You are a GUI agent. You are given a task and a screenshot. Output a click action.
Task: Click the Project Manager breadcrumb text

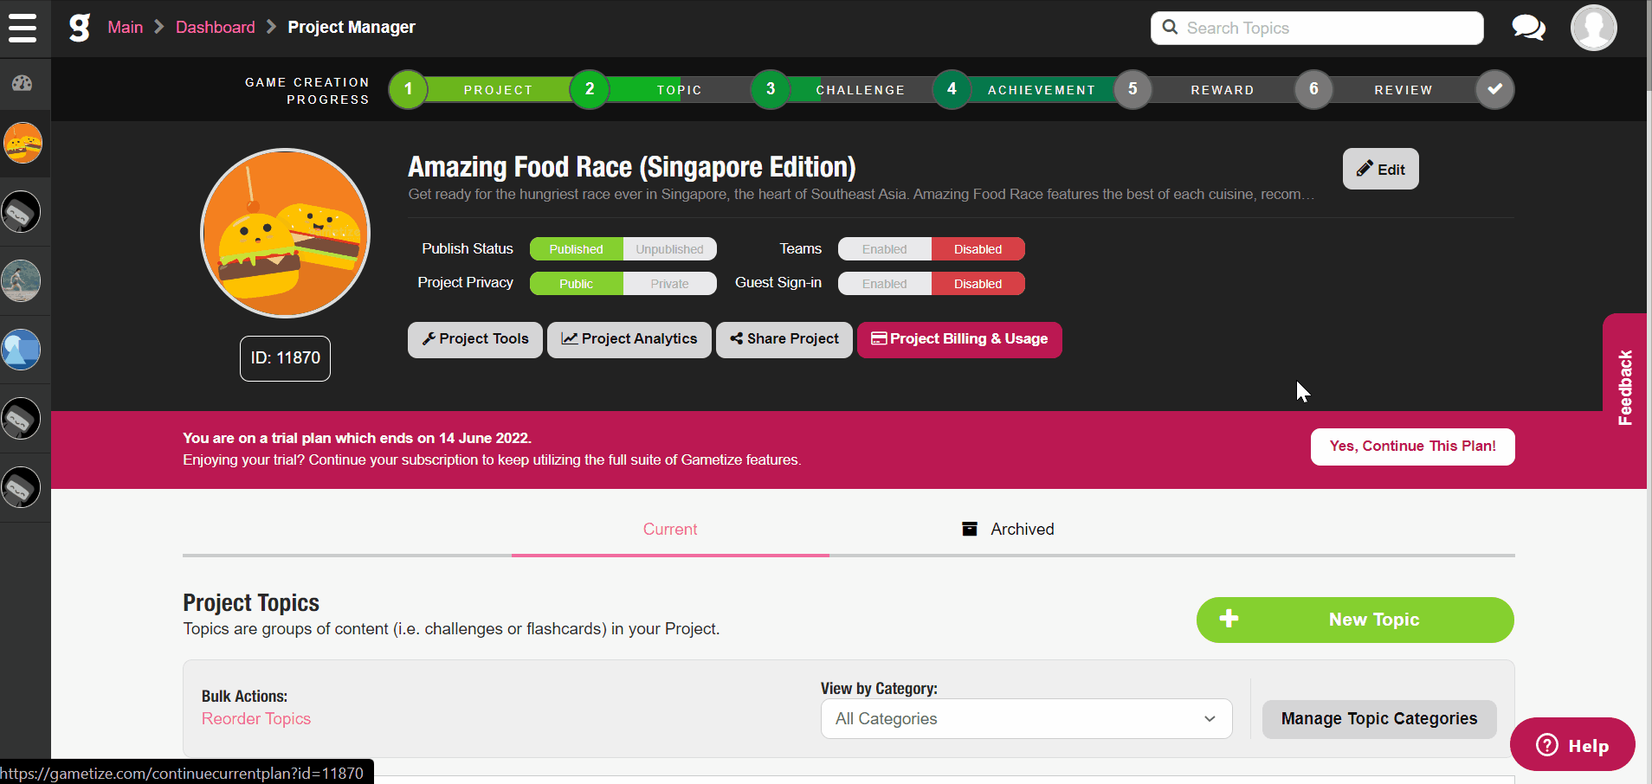click(x=352, y=27)
